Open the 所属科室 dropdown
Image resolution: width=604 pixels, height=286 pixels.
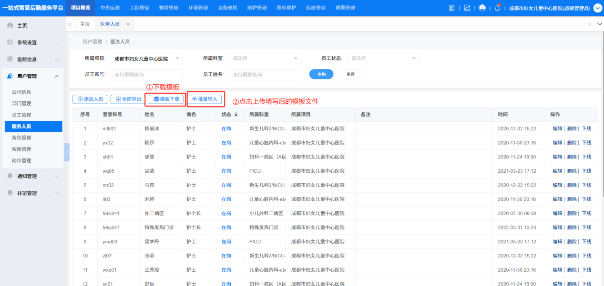click(x=265, y=59)
